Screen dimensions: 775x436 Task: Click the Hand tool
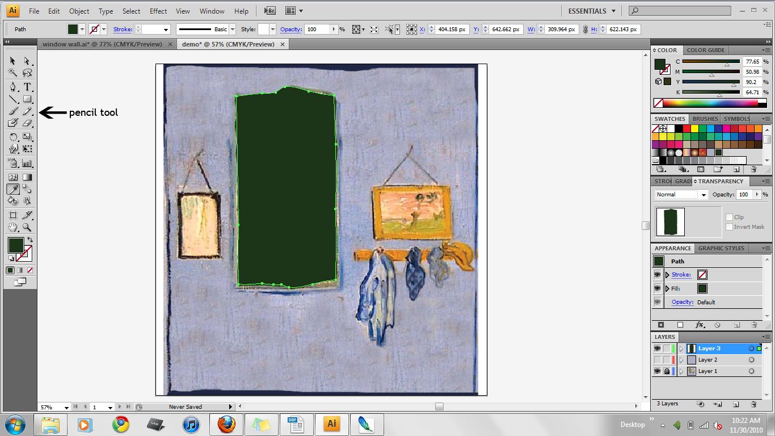click(x=13, y=228)
